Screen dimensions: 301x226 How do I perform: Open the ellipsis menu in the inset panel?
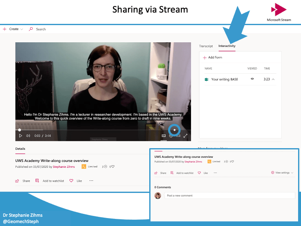(x=215, y=173)
